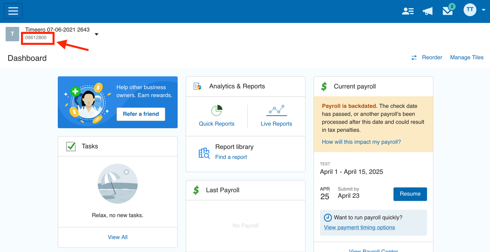
Task: Click the TT profile avatar
Action: [x=470, y=10]
